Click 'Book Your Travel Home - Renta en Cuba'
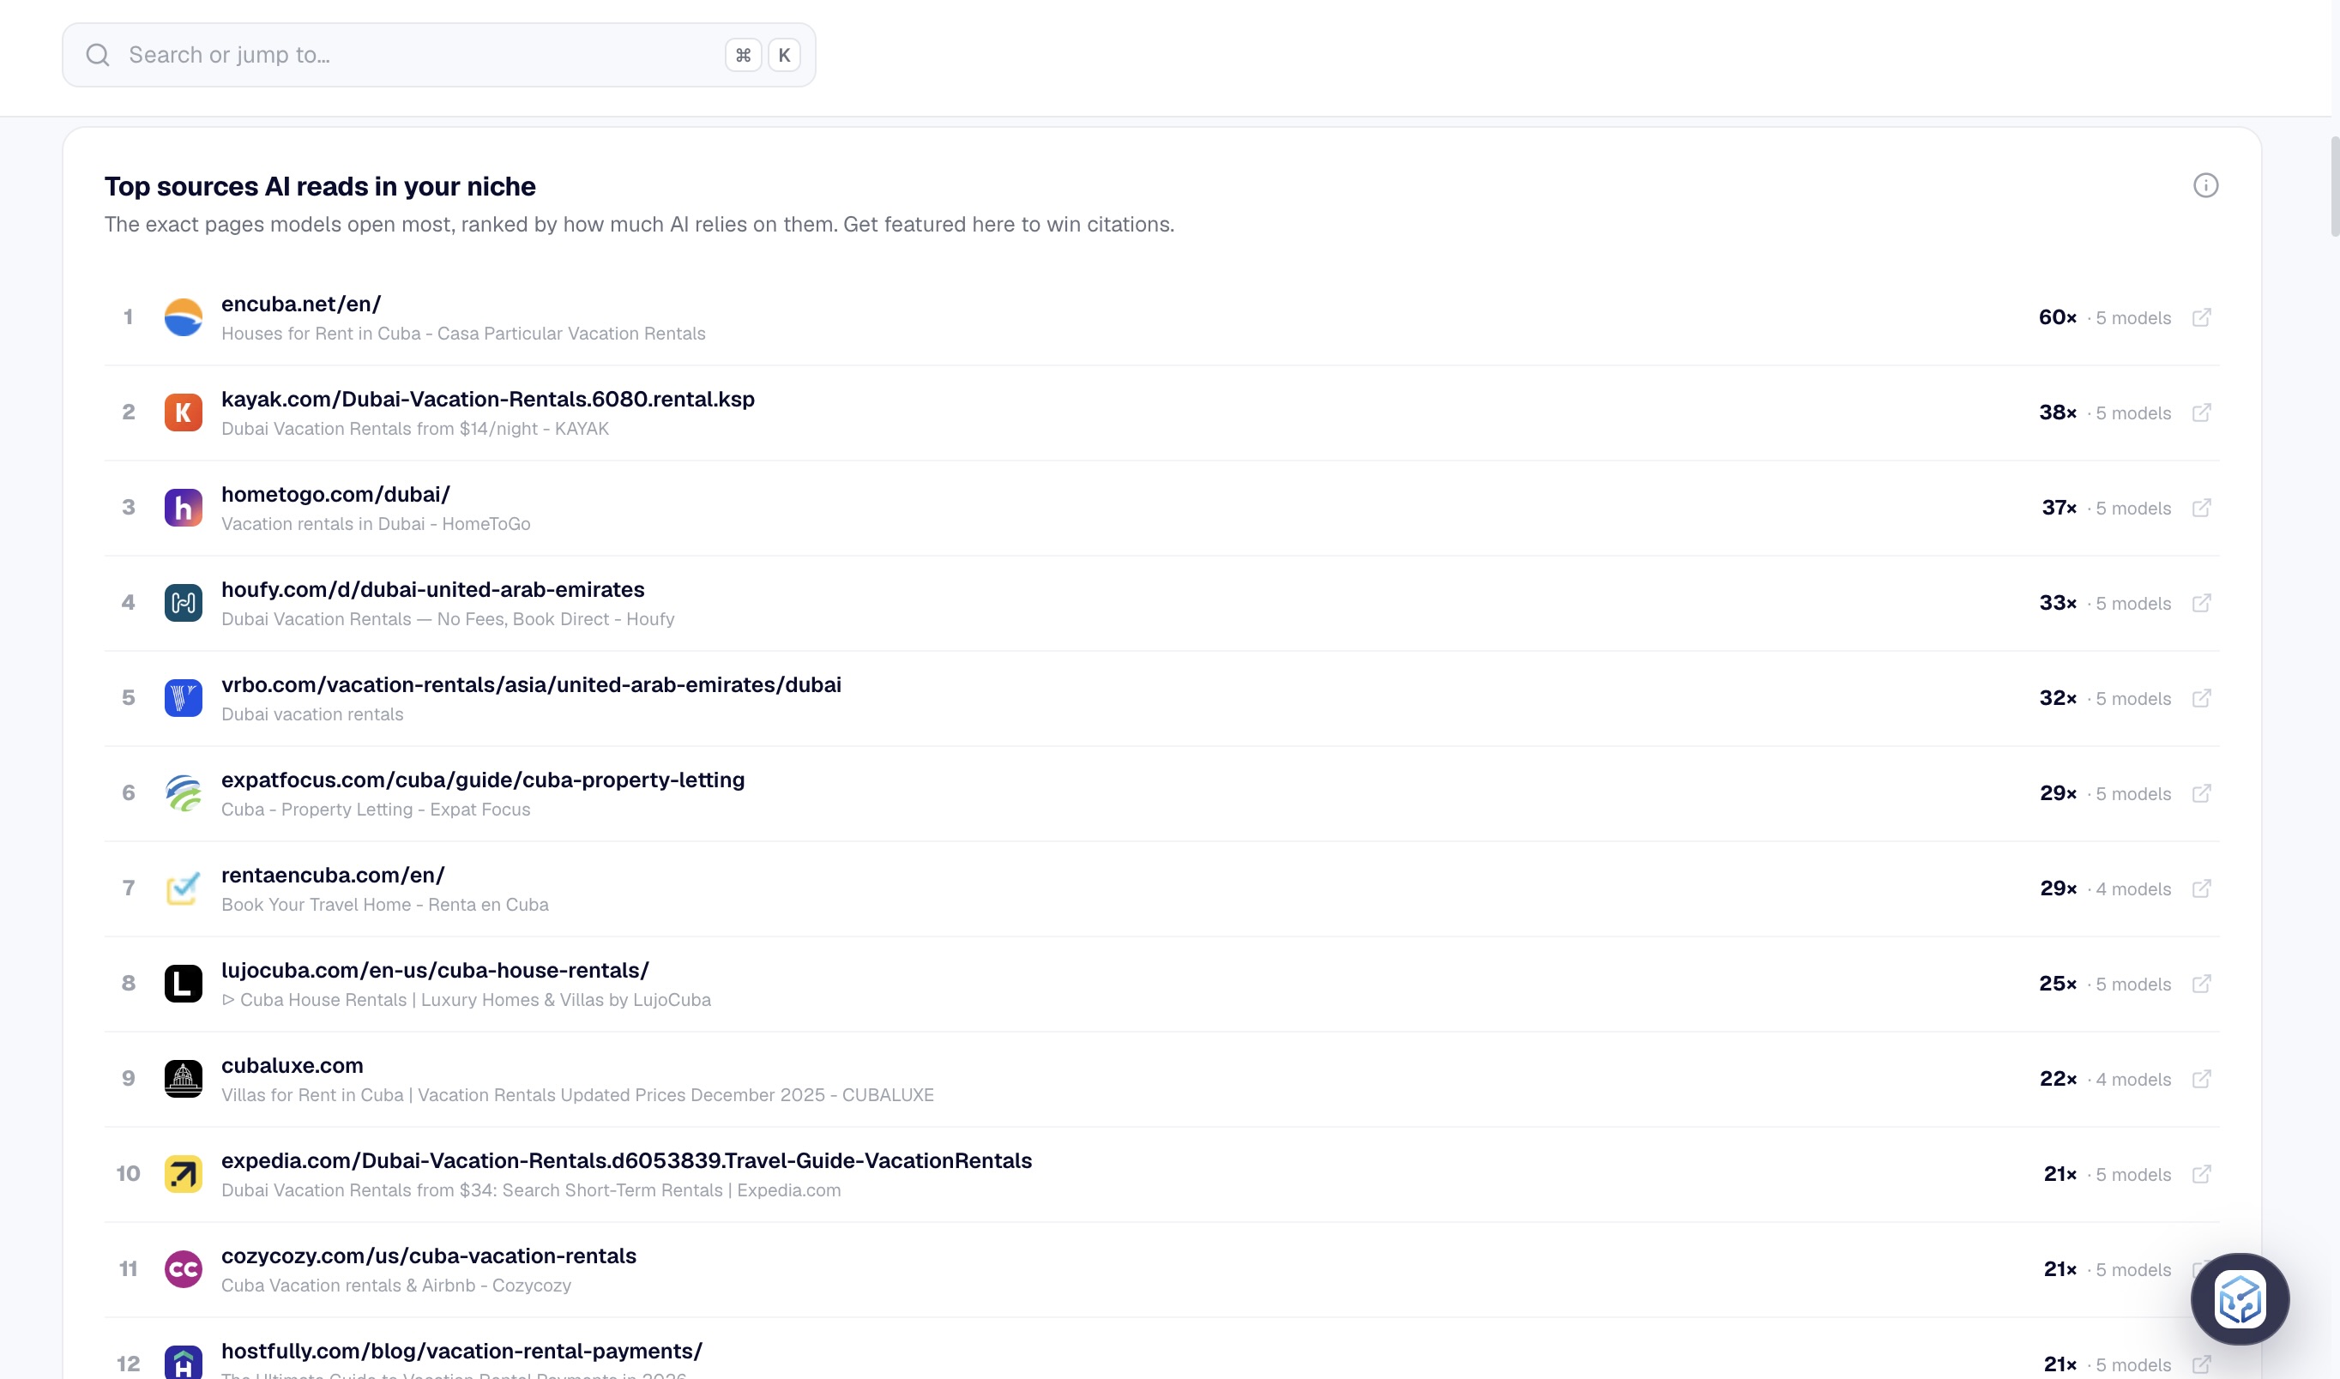 click(x=385, y=905)
